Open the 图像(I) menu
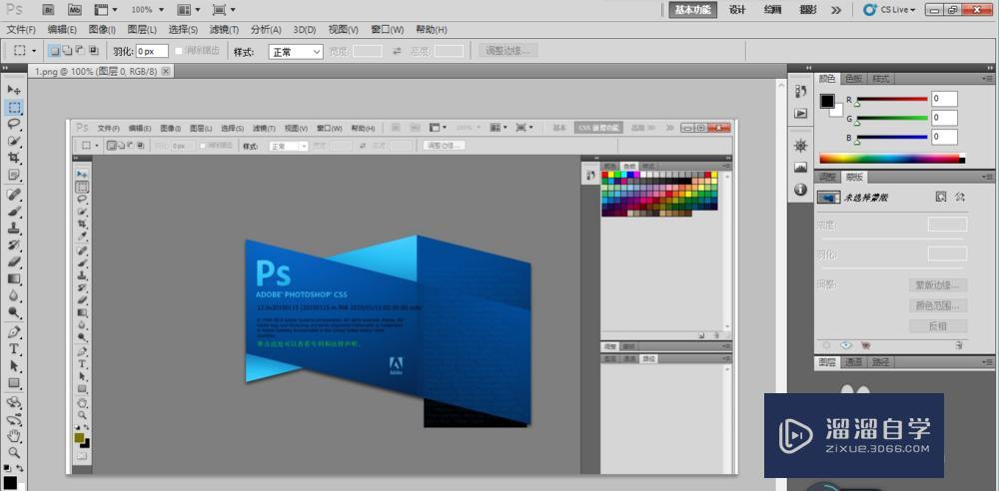Image resolution: width=999 pixels, height=491 pixels. pyautogui.click(x=102, y=30)
